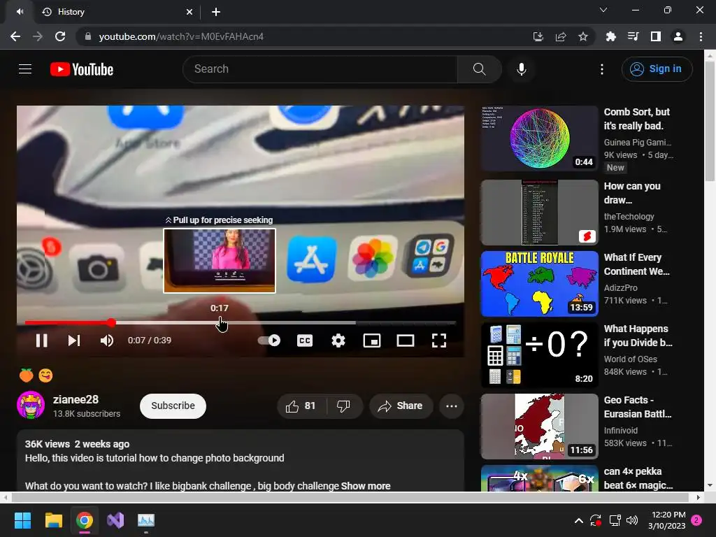Mute the video volume
The height and width of the screenshot is (537, 716).
107,341
